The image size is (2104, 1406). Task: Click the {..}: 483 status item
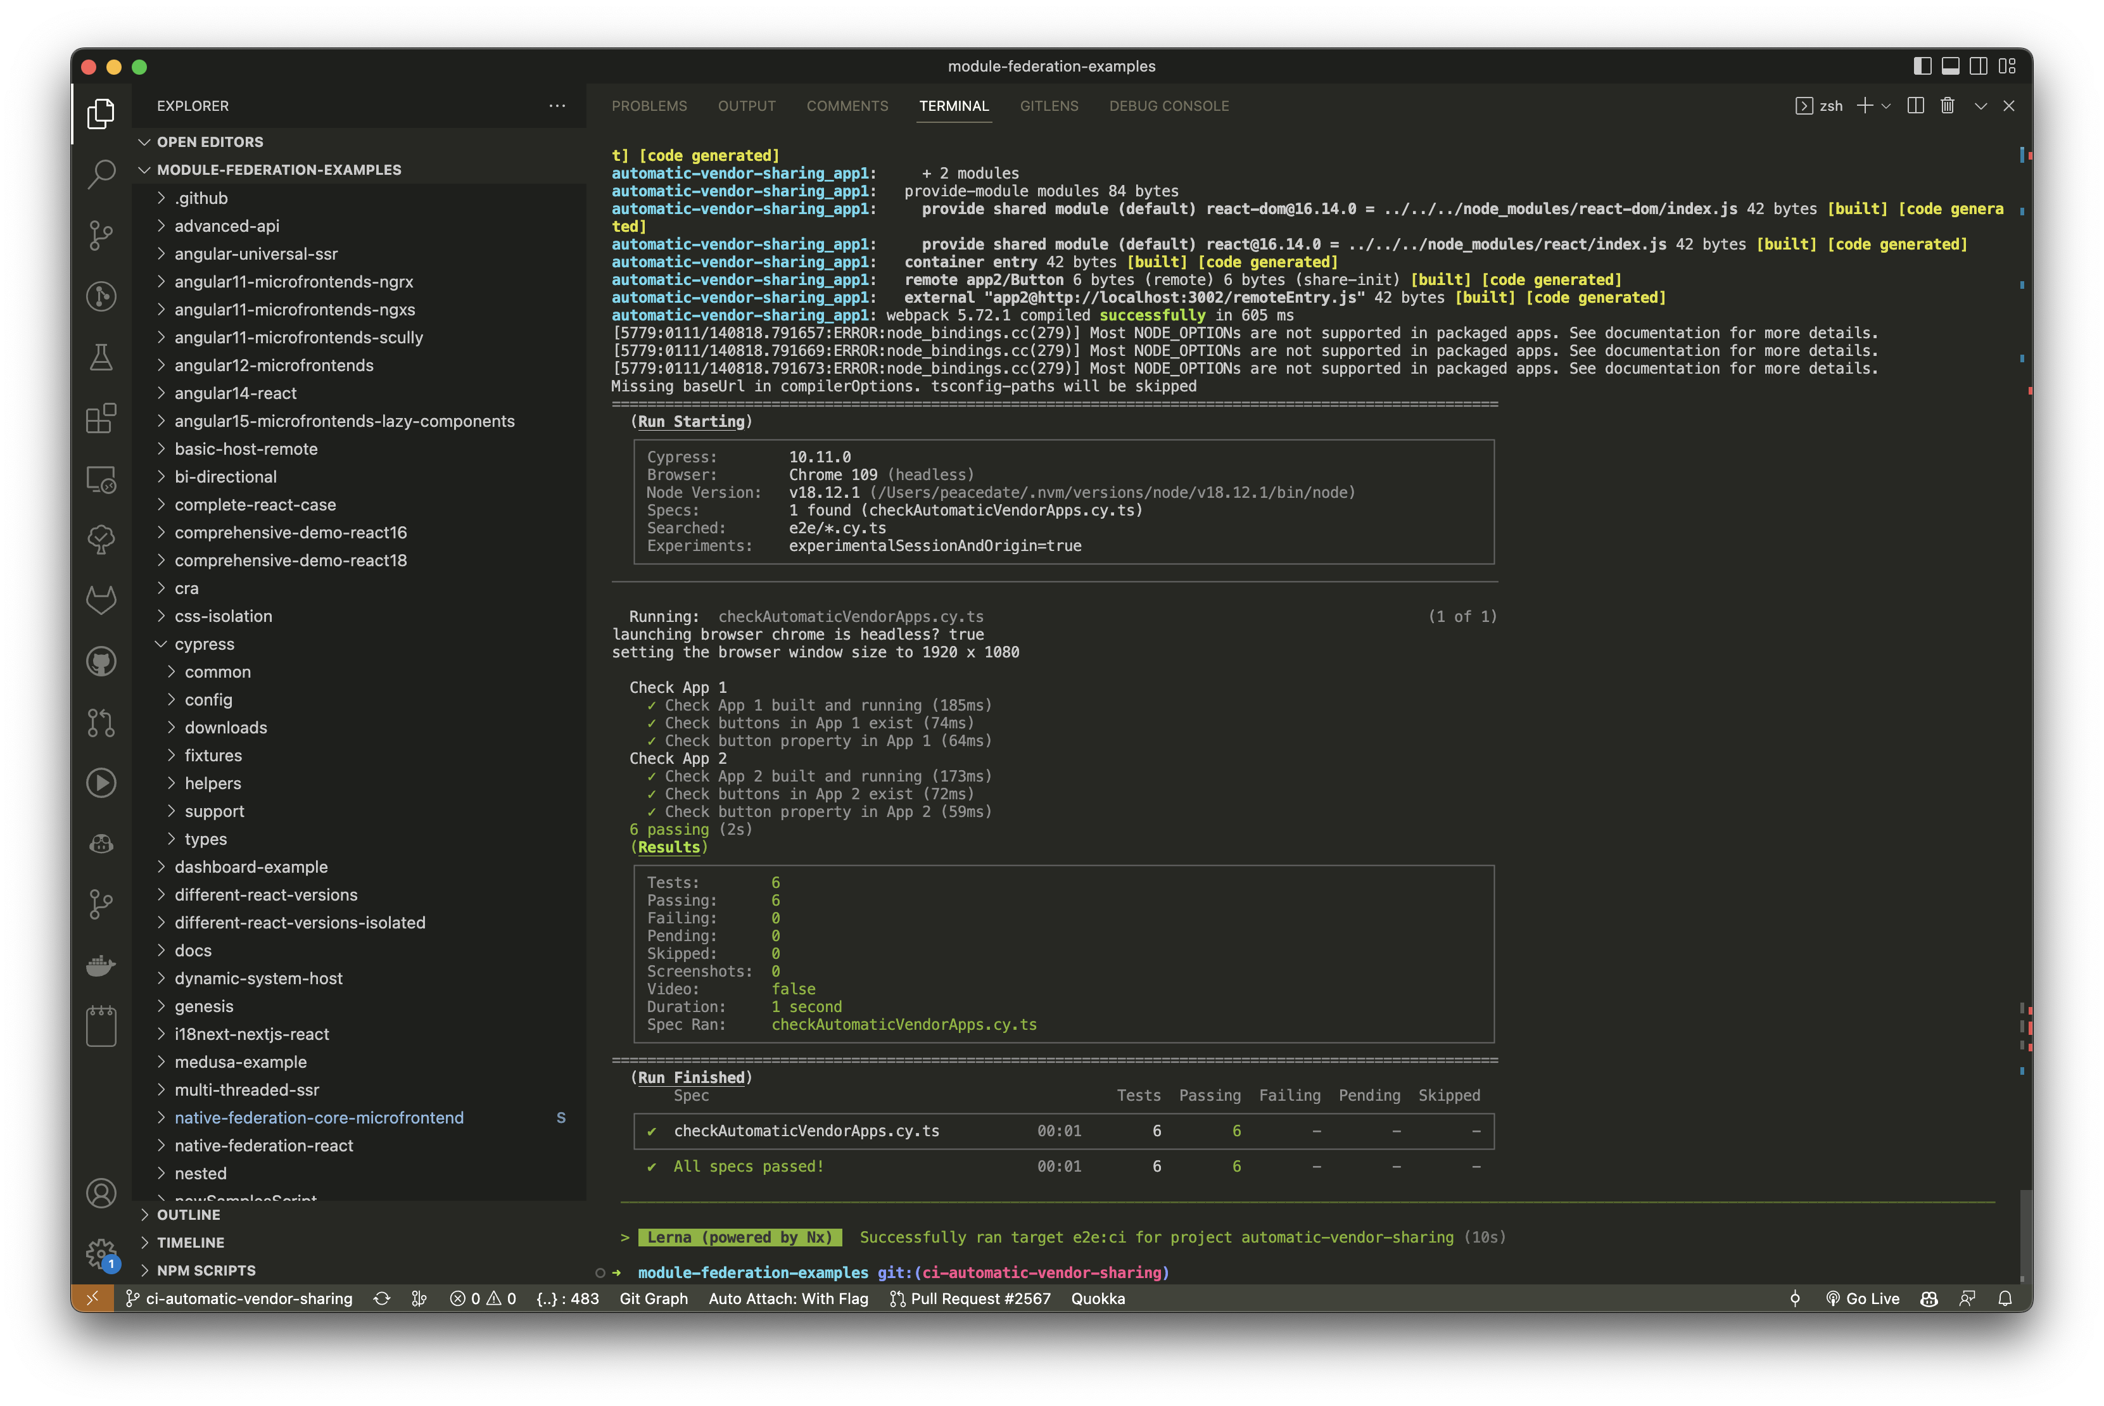point(567,1298)
